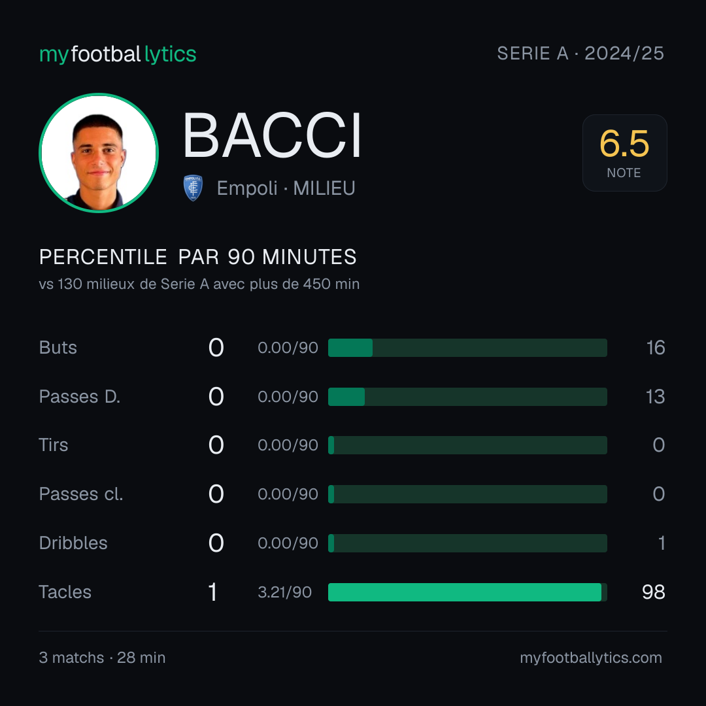Click the Passes cl. percentile bar
The image size is (706, 706).
click(467, 494)
